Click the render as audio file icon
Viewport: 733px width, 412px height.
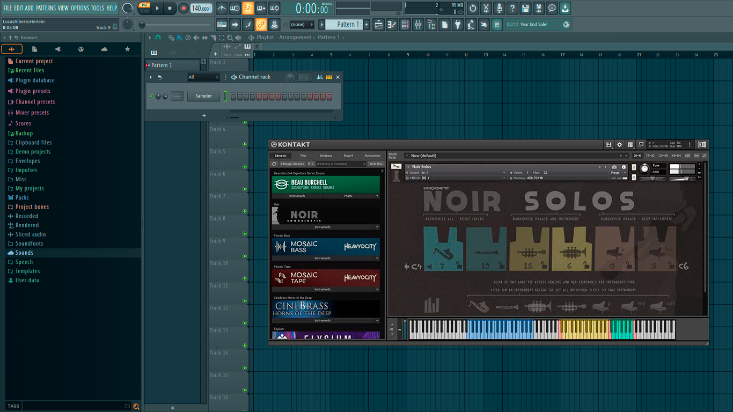(539, 8)
